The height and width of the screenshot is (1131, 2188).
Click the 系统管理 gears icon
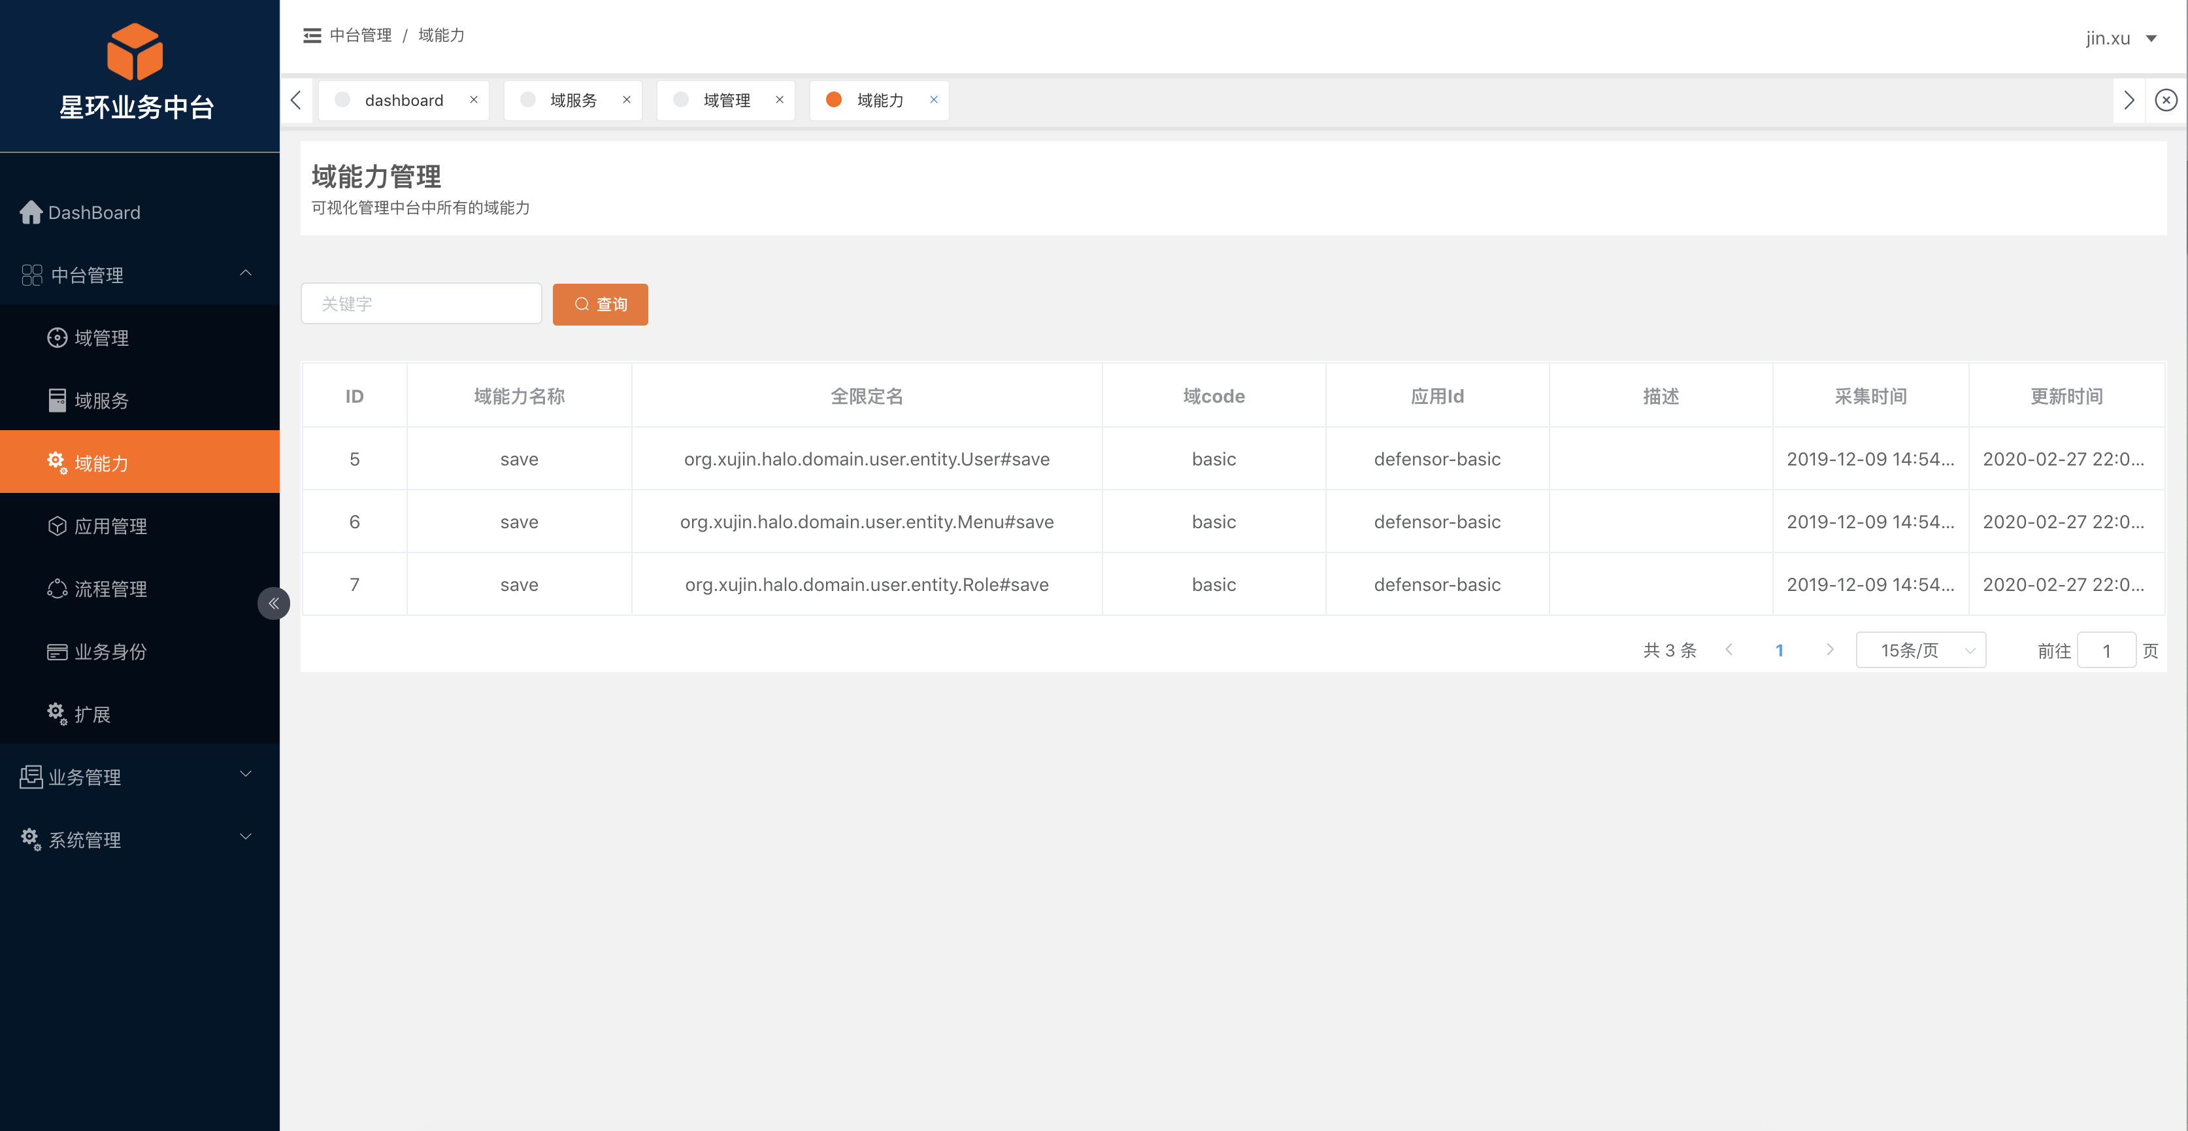(x=31, y=839)
